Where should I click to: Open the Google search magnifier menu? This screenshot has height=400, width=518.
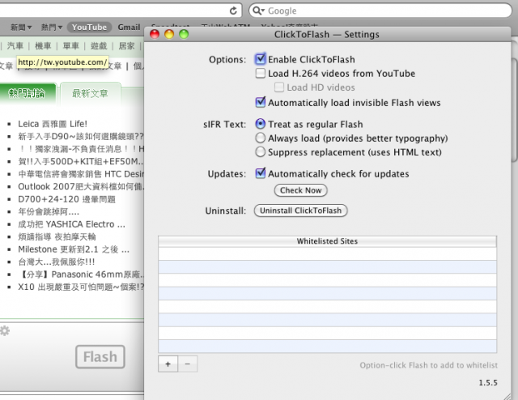(258, 11)
